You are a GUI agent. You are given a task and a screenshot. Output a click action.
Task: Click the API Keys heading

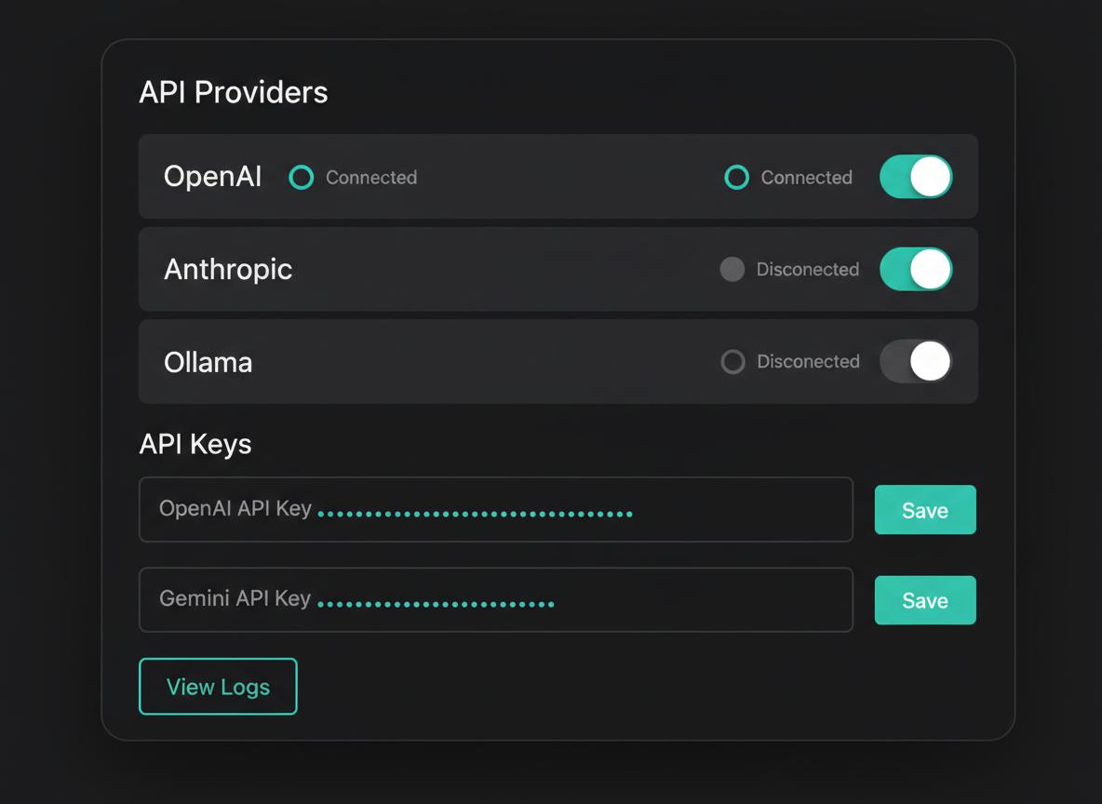(195, 444)
